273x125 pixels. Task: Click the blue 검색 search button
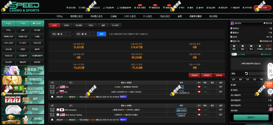101,34
